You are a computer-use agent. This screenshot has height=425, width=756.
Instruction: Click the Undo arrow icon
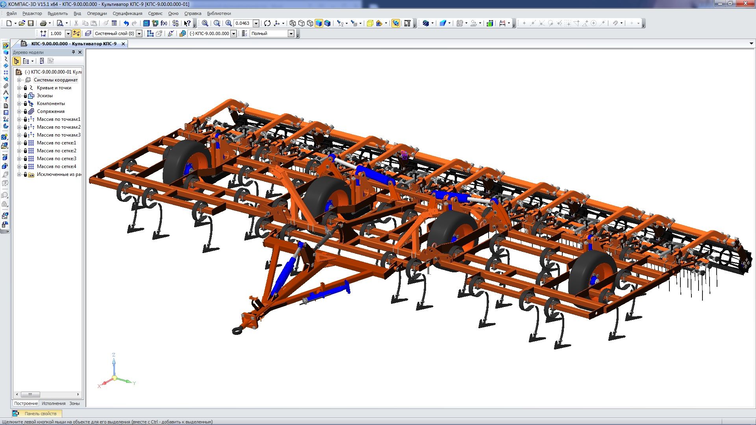[126, 23]
